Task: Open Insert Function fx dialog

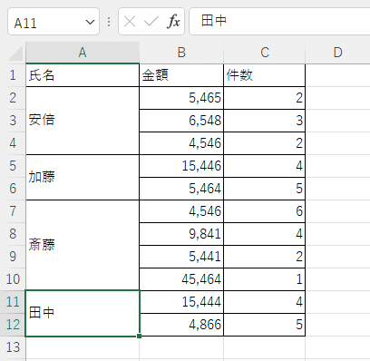Action: pos(173,22)
